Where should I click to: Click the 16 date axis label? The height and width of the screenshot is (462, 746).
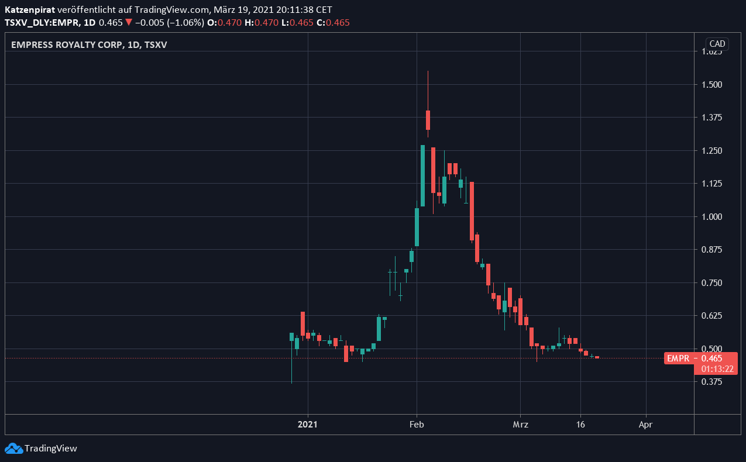[580, 425]
